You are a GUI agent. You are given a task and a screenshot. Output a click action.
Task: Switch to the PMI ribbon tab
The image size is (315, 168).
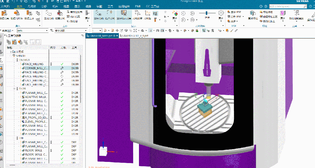(138, 6)
